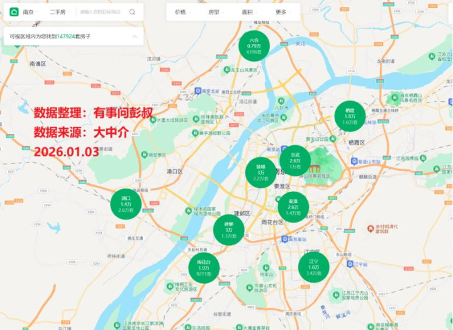Click the 147924 results count text
The height and width of the screenshot is (330, 453).
pyautogui.click(x=66, y=36)
